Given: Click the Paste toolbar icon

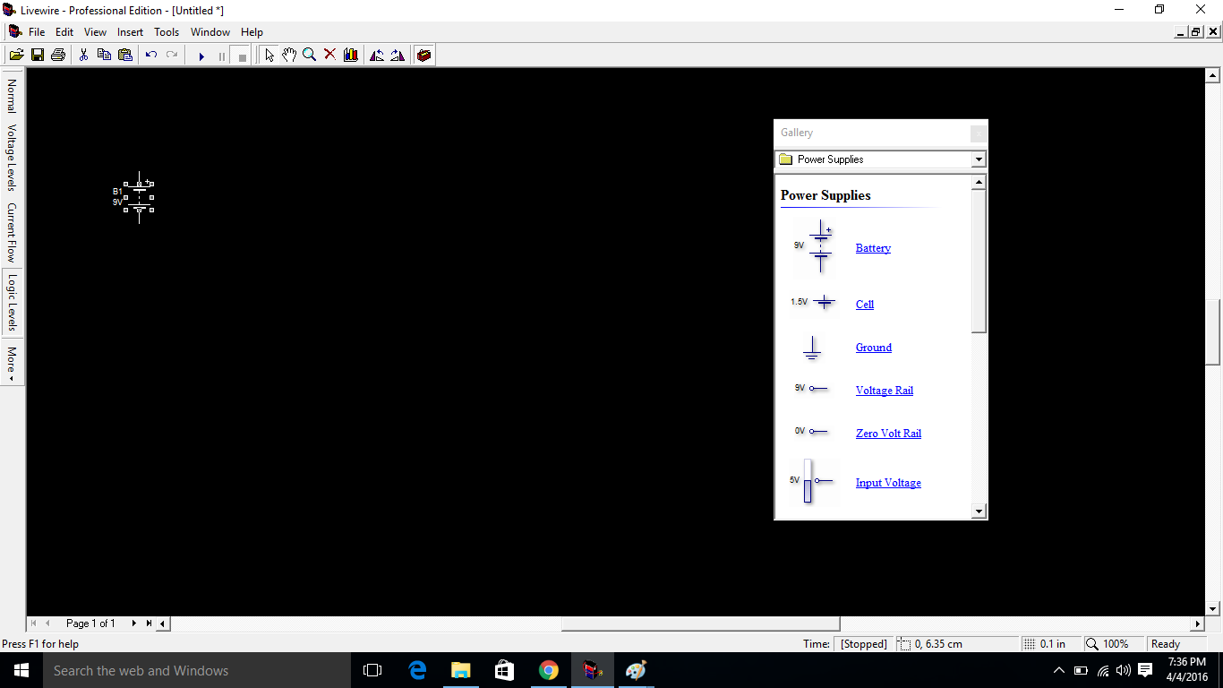Looking at the screenshot, I should [x=125, y=56].
